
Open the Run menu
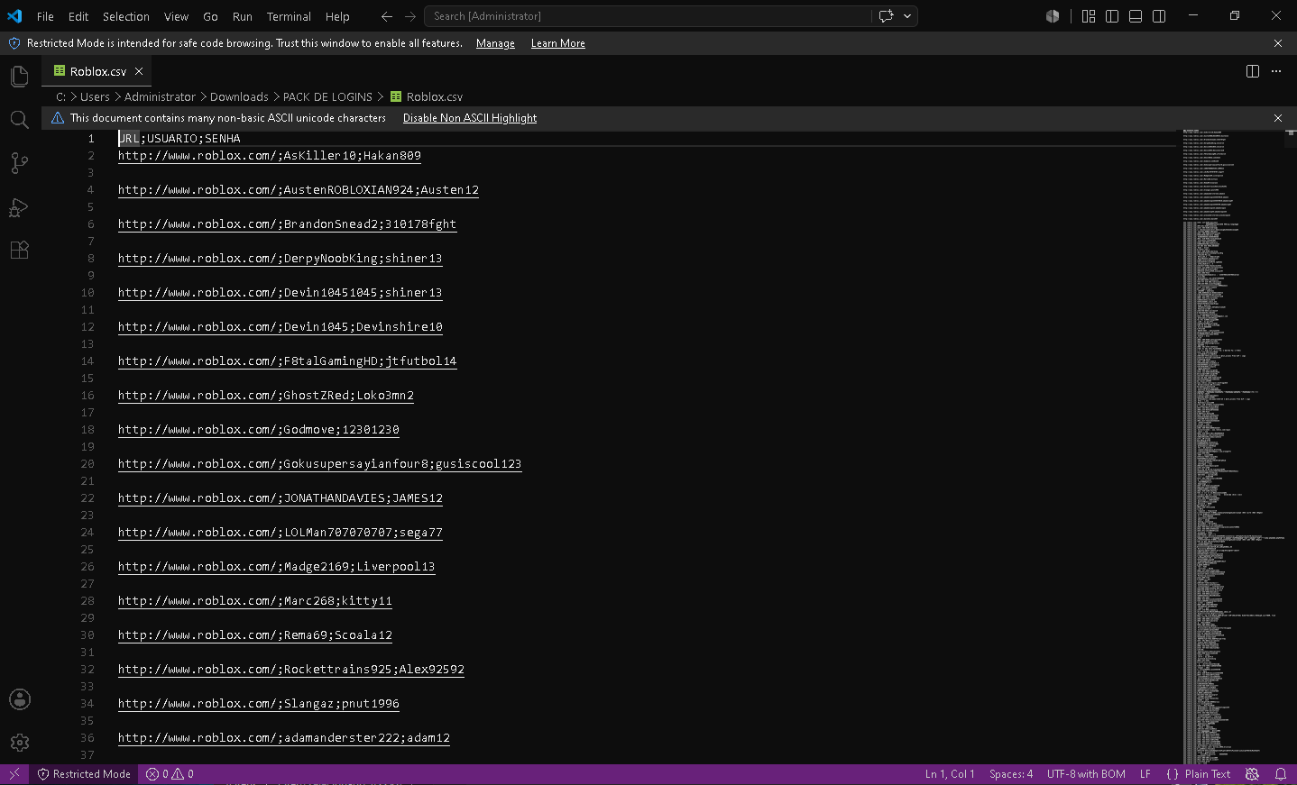click(x=243, y=16)
